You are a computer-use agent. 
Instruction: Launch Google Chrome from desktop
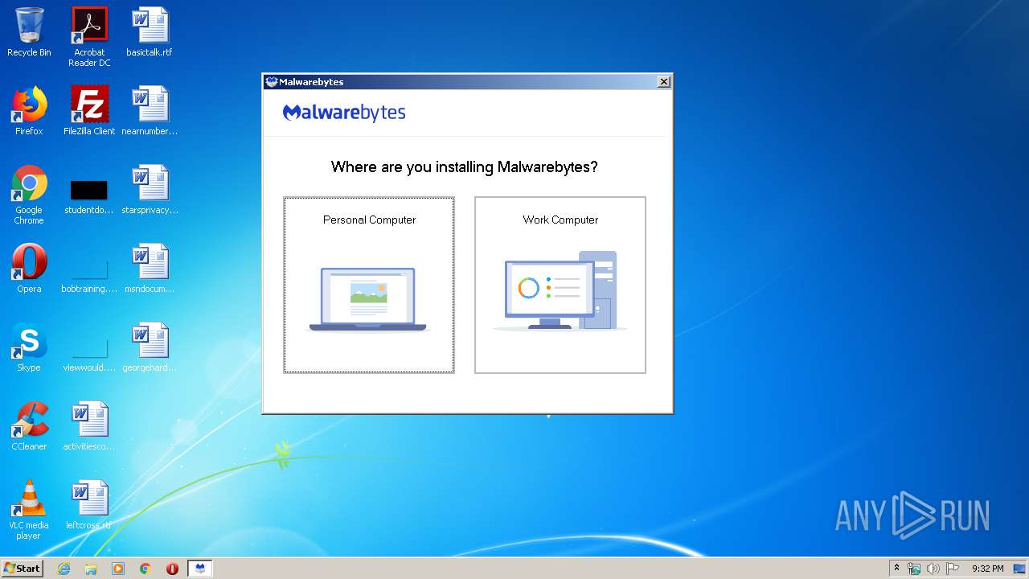coord(29,195)
